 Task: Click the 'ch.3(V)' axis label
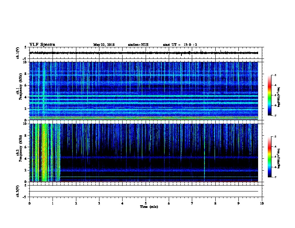point(18,191)
